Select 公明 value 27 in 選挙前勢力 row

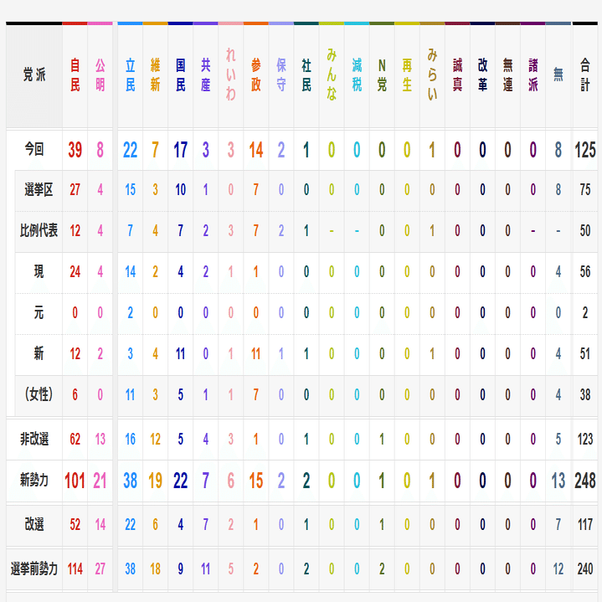tap(100, 569)
